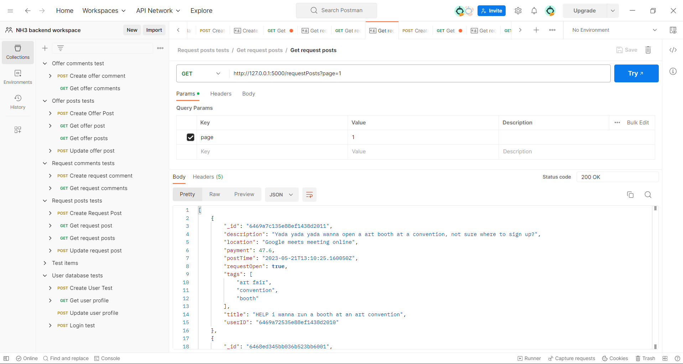Click the request URL field
683x364 pixels.
(x=419, y=73)
